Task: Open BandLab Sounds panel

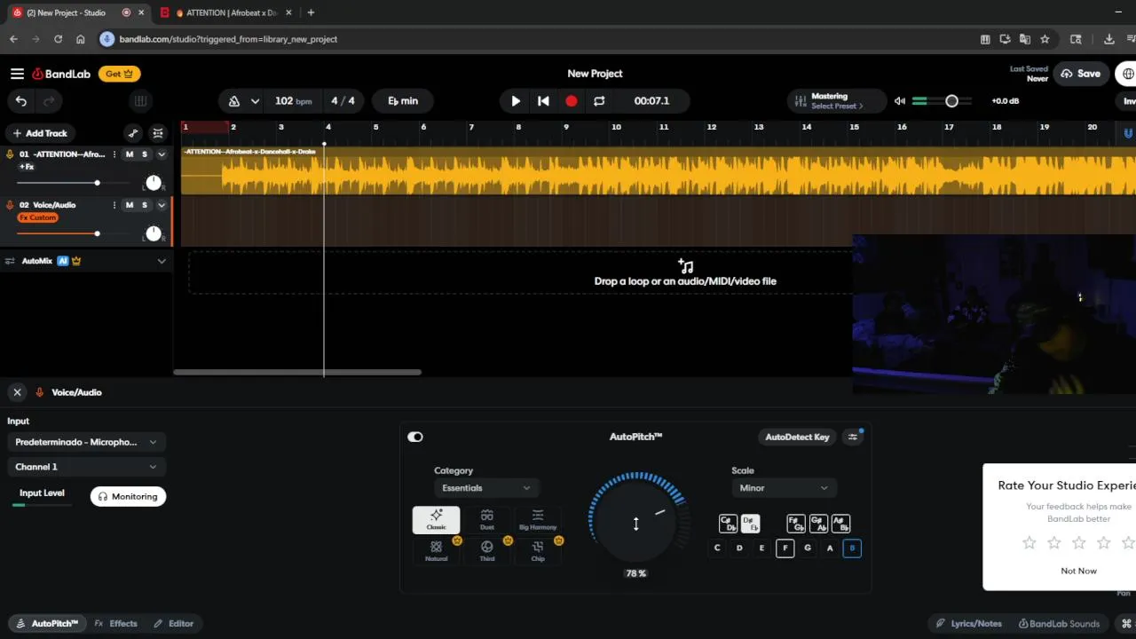Action: coord(1059,624)
